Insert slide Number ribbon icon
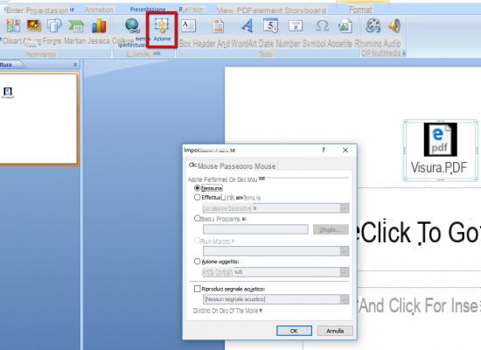Image resolution: width=481 pixels, height=350 pixels. point(296,25)
